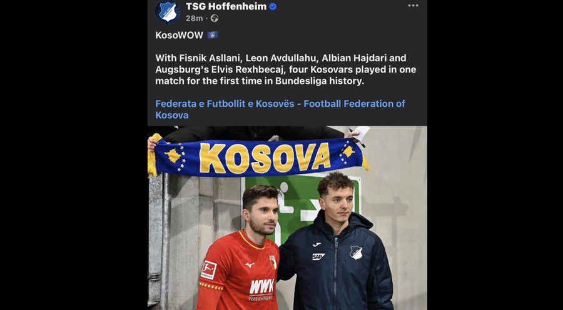Screen dimensions: 563x310
Task: Click the WWK sponsor logo on red jersey
Action: point(261,288)
